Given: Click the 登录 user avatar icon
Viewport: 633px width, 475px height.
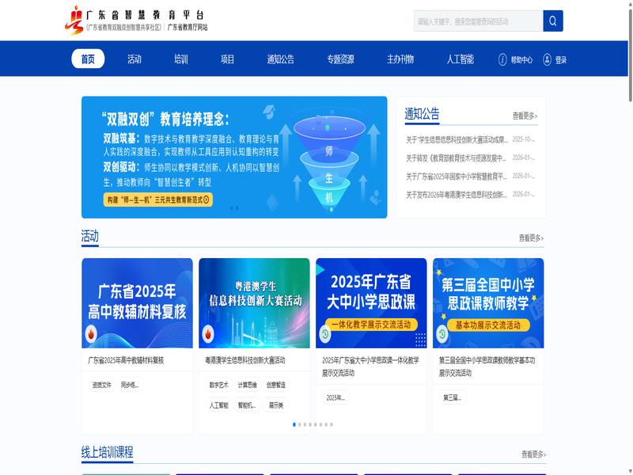Looking at the screenshot, I should pos(548,59).
